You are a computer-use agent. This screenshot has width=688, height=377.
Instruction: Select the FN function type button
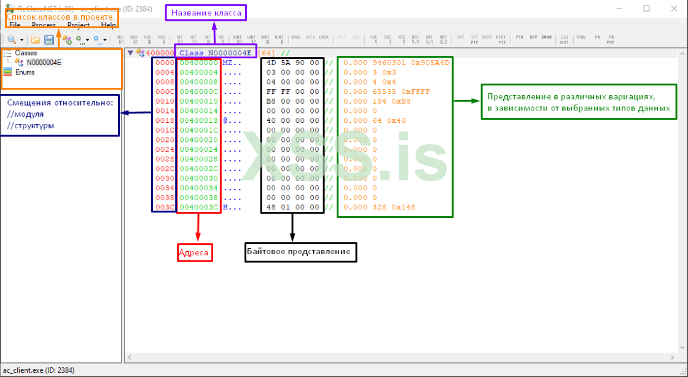point(597,37)
